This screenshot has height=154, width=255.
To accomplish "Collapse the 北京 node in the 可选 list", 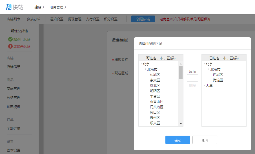I will click(x=141, y=64).
